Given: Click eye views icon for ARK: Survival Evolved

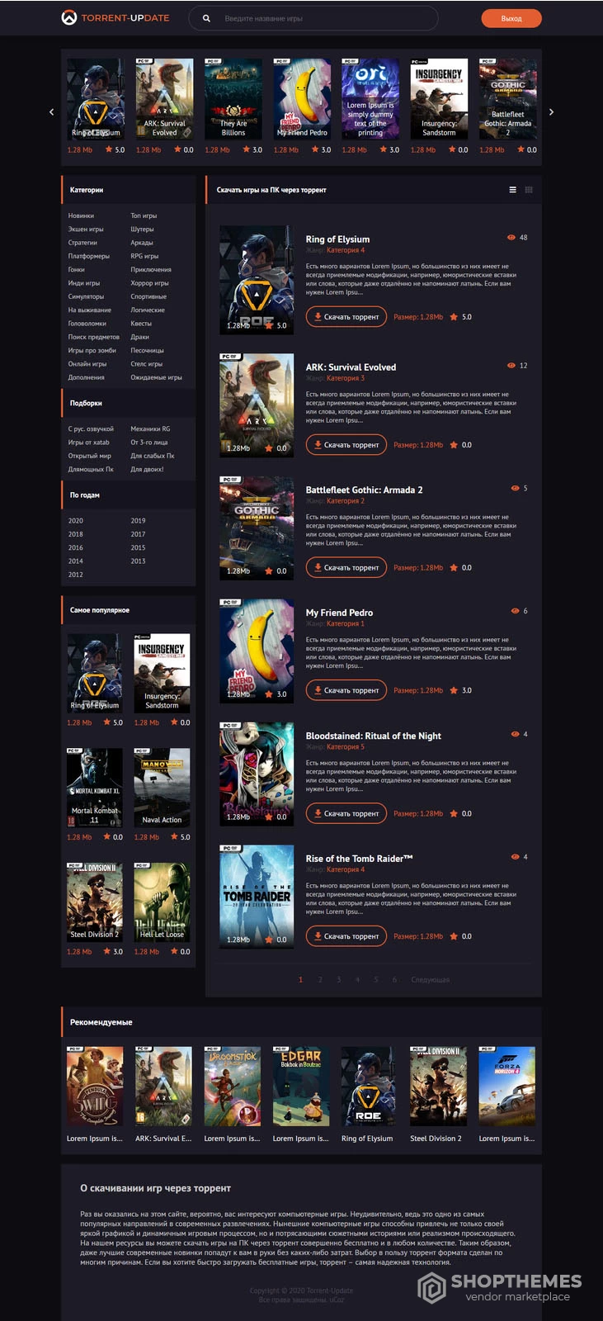Looking at the screenshot, I should point(511,365).
